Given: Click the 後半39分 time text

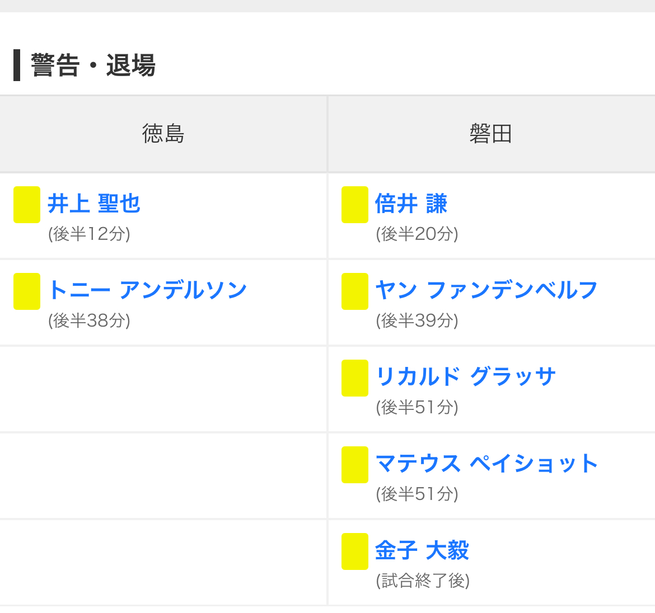Looking at the screenshot, I should pos(417,320).
